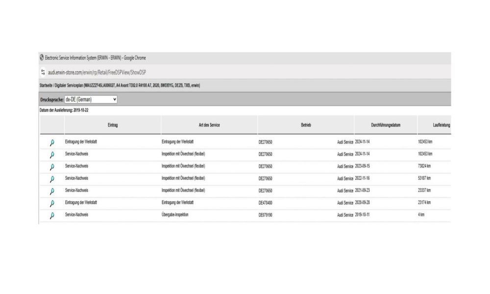The height and width of the screenshot is (294, 490).
Task: Click the magnifier icon in the 2022-11-16 row
Action: [52, 179]
